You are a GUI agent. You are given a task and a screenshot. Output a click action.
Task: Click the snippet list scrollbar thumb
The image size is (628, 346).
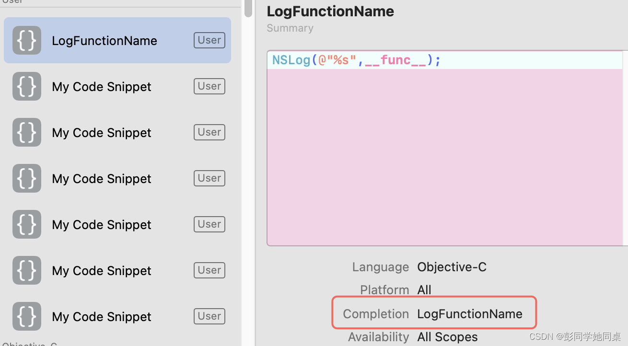pos(248,8)
